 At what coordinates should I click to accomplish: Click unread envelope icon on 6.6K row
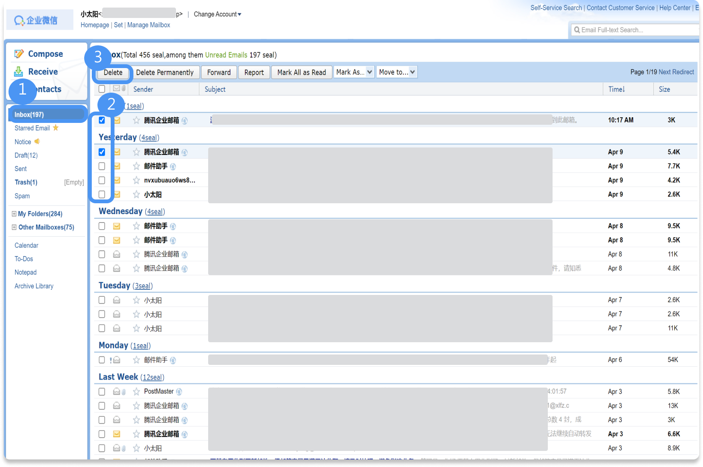(x=116, y=434)
